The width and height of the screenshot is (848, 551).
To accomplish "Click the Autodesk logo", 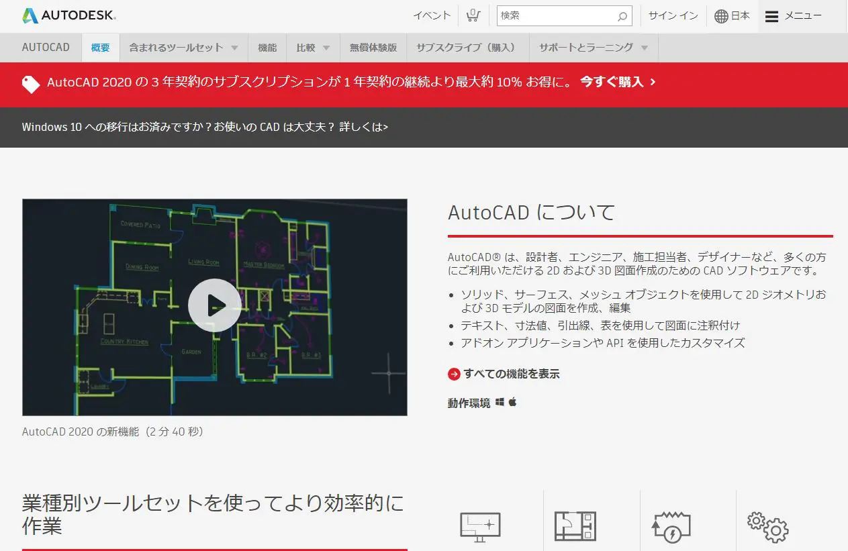I will click(68, 15).
